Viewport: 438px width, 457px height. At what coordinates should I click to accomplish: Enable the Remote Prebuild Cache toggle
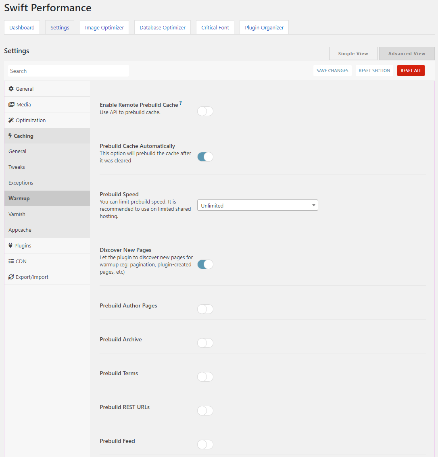click(x=205, y=111)
